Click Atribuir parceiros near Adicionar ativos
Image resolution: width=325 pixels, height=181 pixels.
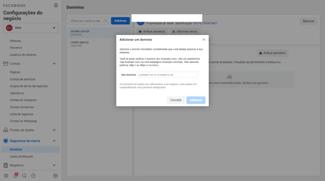pos(152,31)
